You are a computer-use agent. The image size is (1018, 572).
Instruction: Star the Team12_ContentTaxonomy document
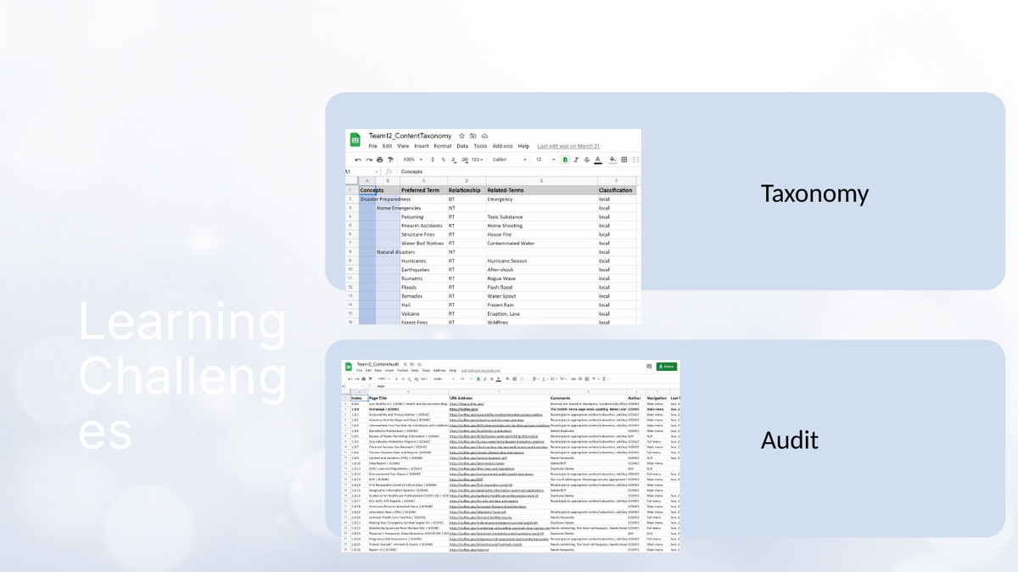tap(461, 136)
